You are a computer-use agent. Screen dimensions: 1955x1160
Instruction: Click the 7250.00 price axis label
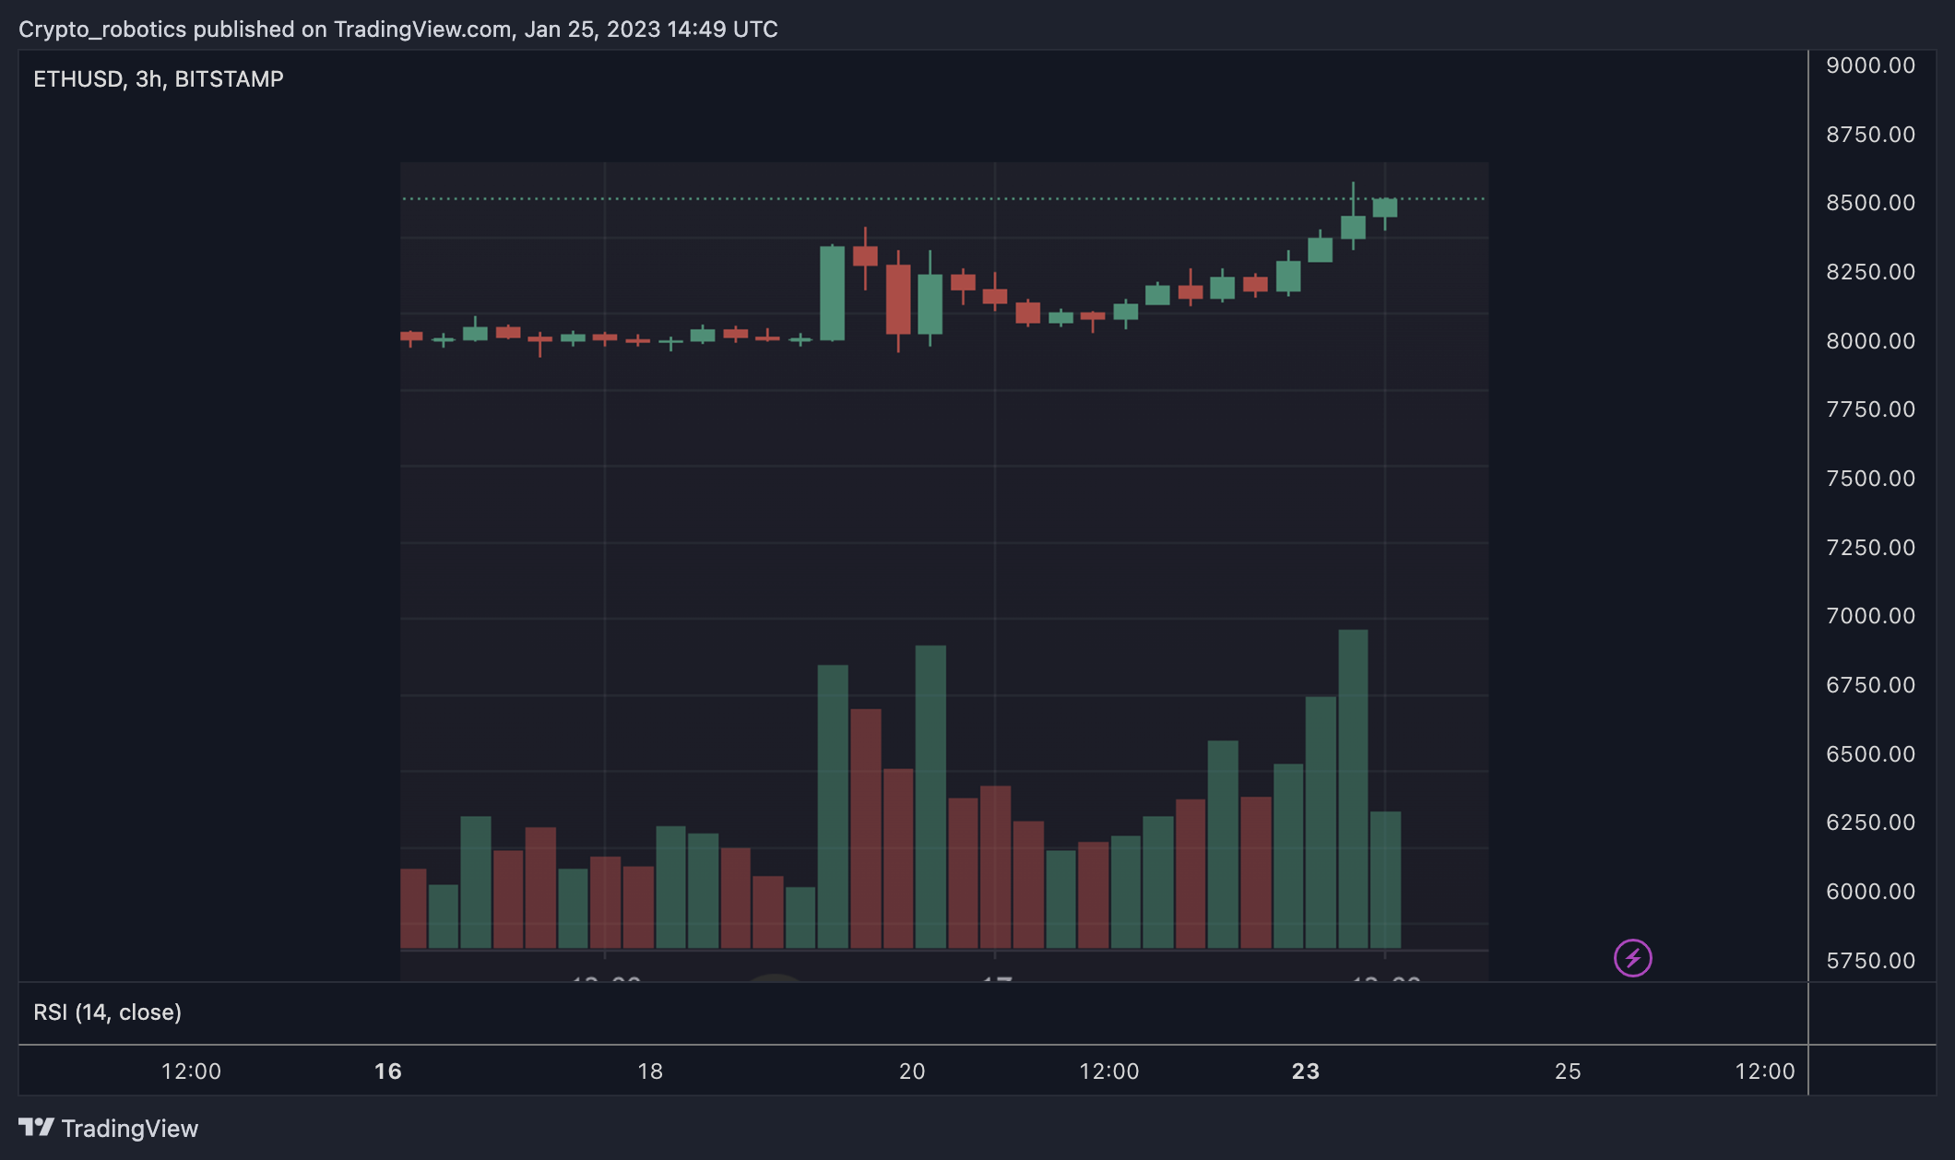[x=1870, y=548]
